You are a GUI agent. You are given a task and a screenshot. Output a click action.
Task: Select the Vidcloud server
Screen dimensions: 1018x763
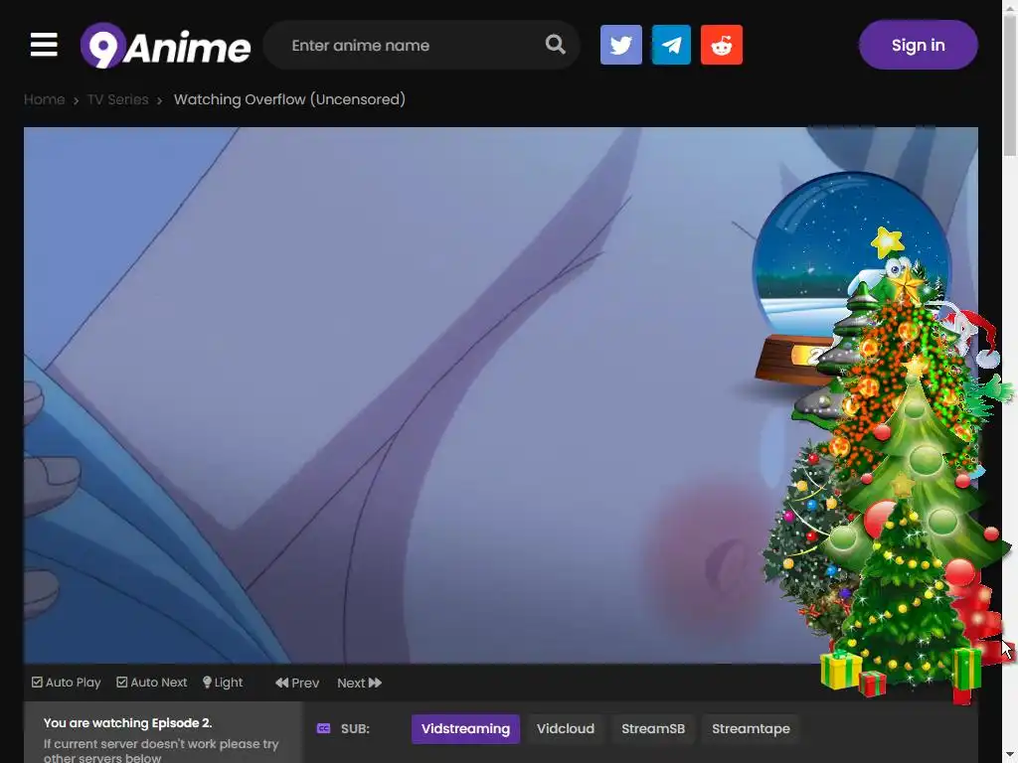point(566,728)
